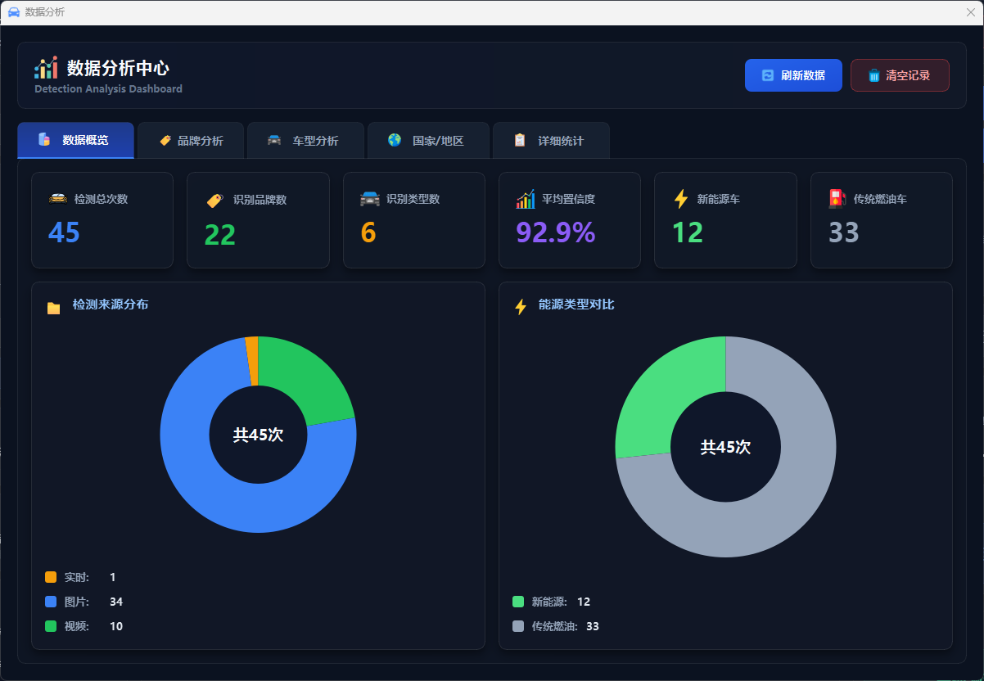
Task: Click the 清空记录 button
Action: tap(900, 75)
